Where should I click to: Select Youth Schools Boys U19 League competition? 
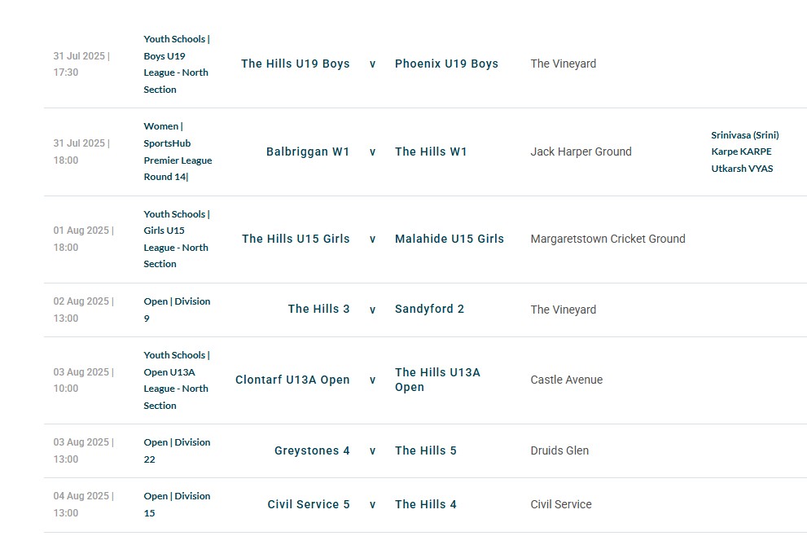177,64
